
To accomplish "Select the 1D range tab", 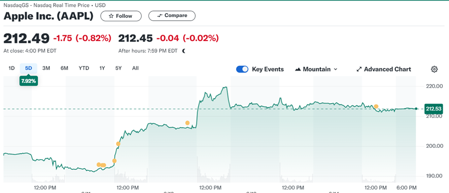I will click(x=11, y=68).
